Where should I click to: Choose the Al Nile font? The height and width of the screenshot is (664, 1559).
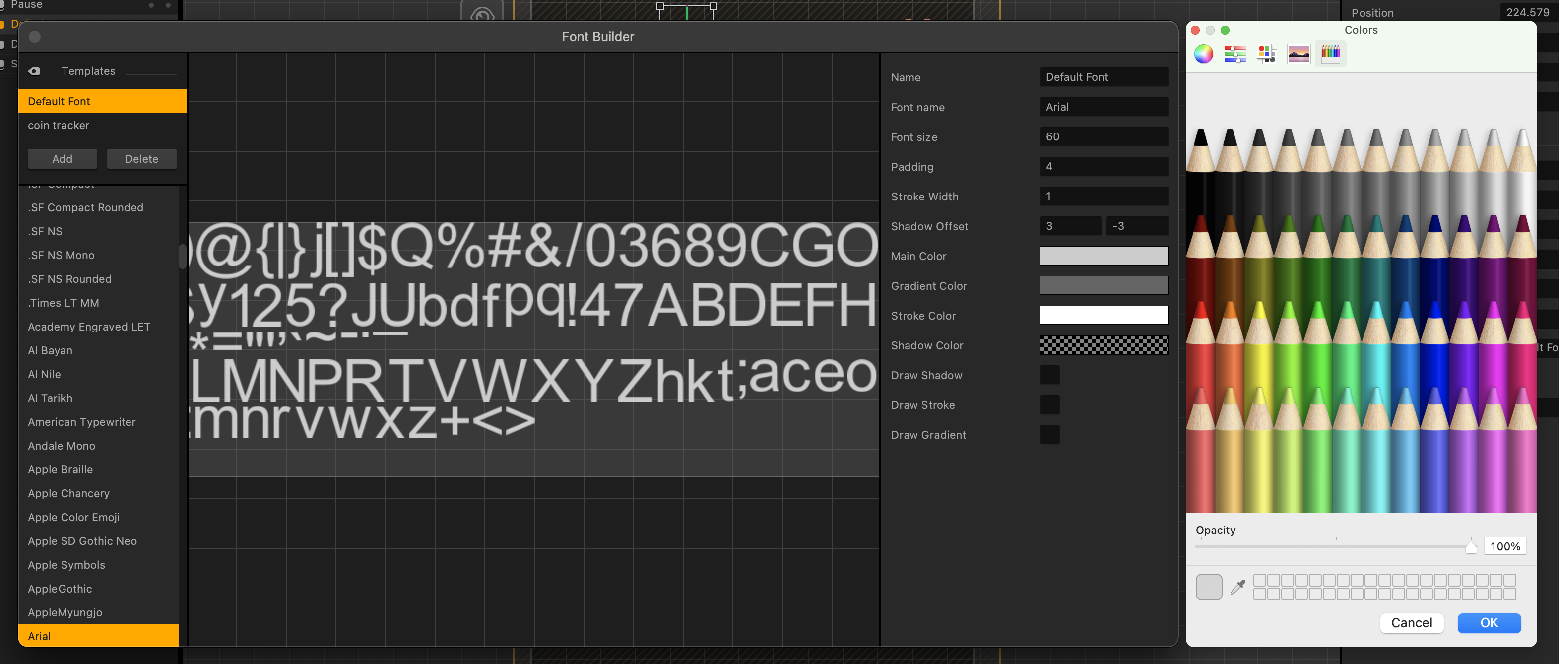tap(98, 374)
